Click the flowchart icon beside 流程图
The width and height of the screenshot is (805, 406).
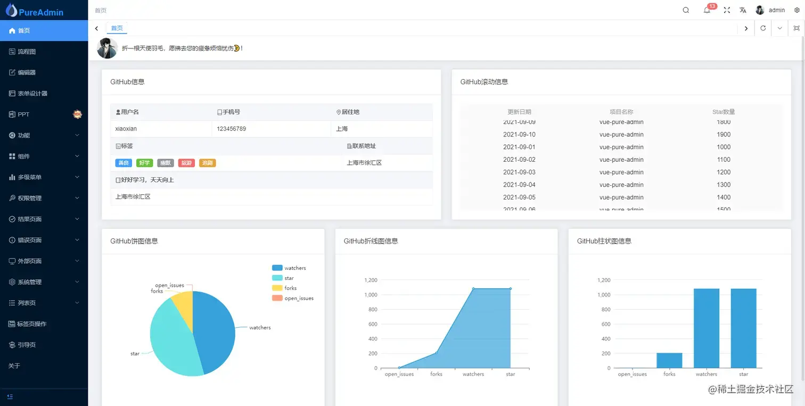[x=12, y=52]
